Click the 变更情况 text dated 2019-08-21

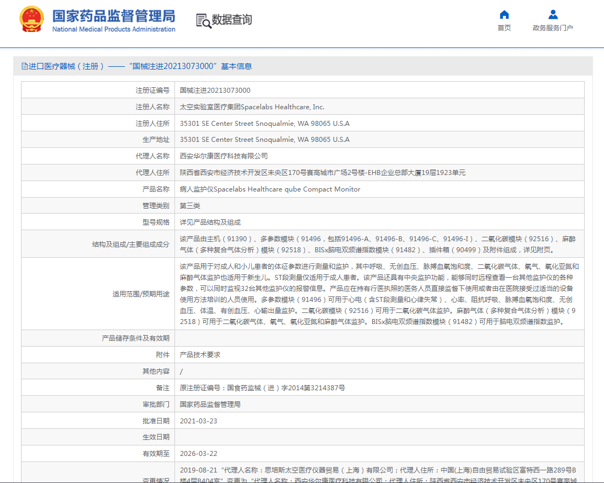click(x=378, y=475)
